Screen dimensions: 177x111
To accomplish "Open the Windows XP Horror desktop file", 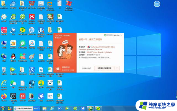I will point(69,6).
